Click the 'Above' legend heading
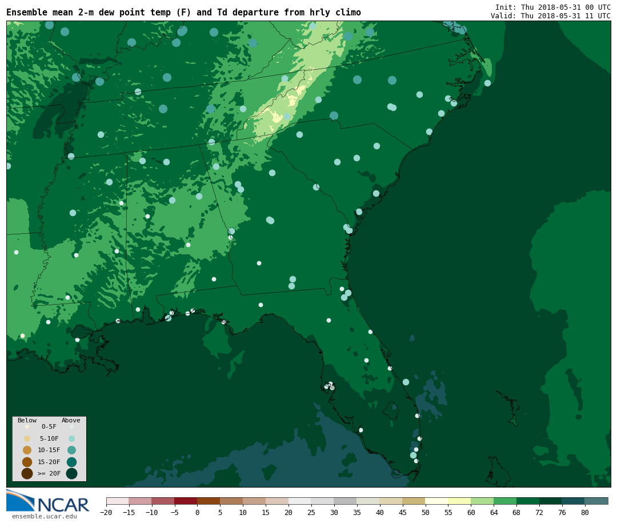The width and height of the screenshot is (617, 523). [71, 420]
